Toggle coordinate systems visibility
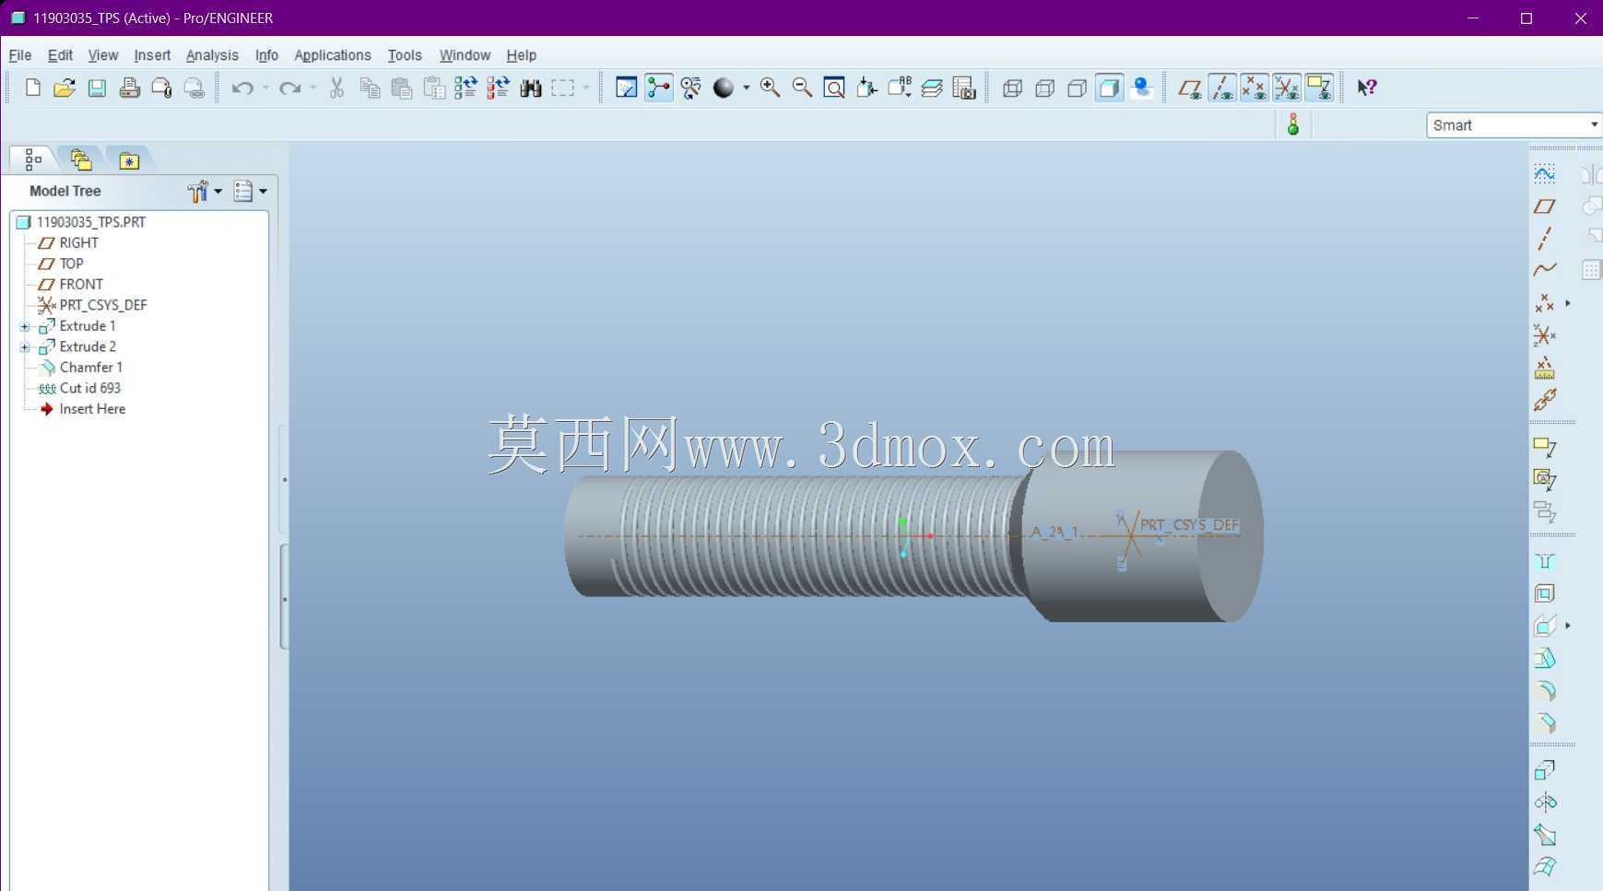The height and width of the screenshot is (891, 1603). (x=1287, y=88)
